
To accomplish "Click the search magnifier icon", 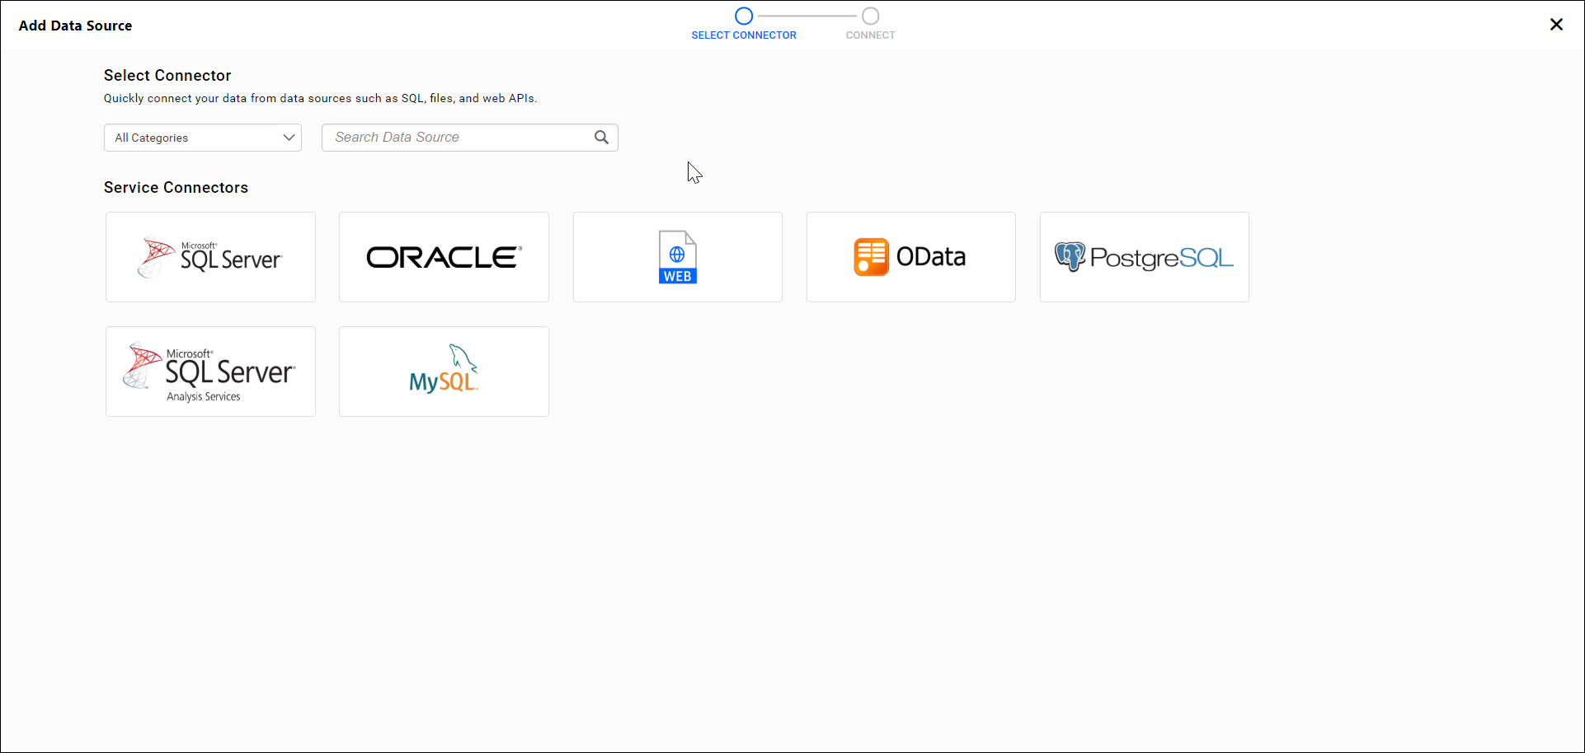I will pyautogui.click(x=602, y=138).
